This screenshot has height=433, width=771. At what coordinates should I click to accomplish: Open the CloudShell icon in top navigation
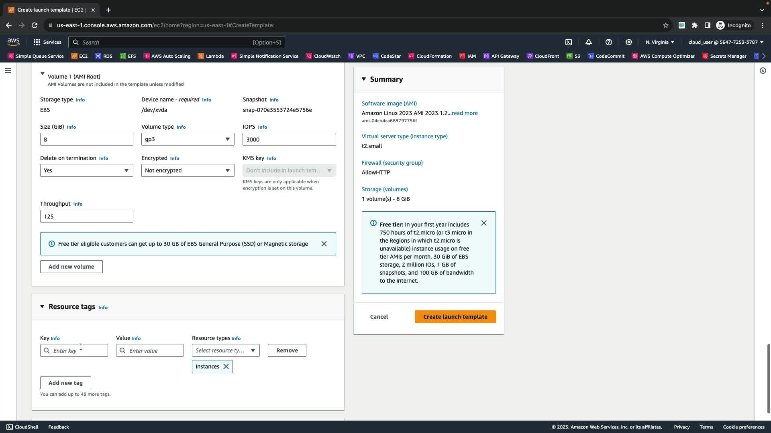tap(569, 42)
